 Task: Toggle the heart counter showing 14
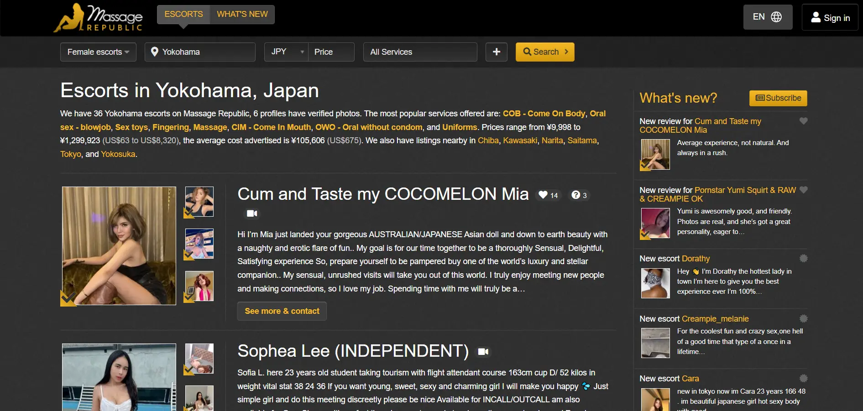click(x=548, y=195)
